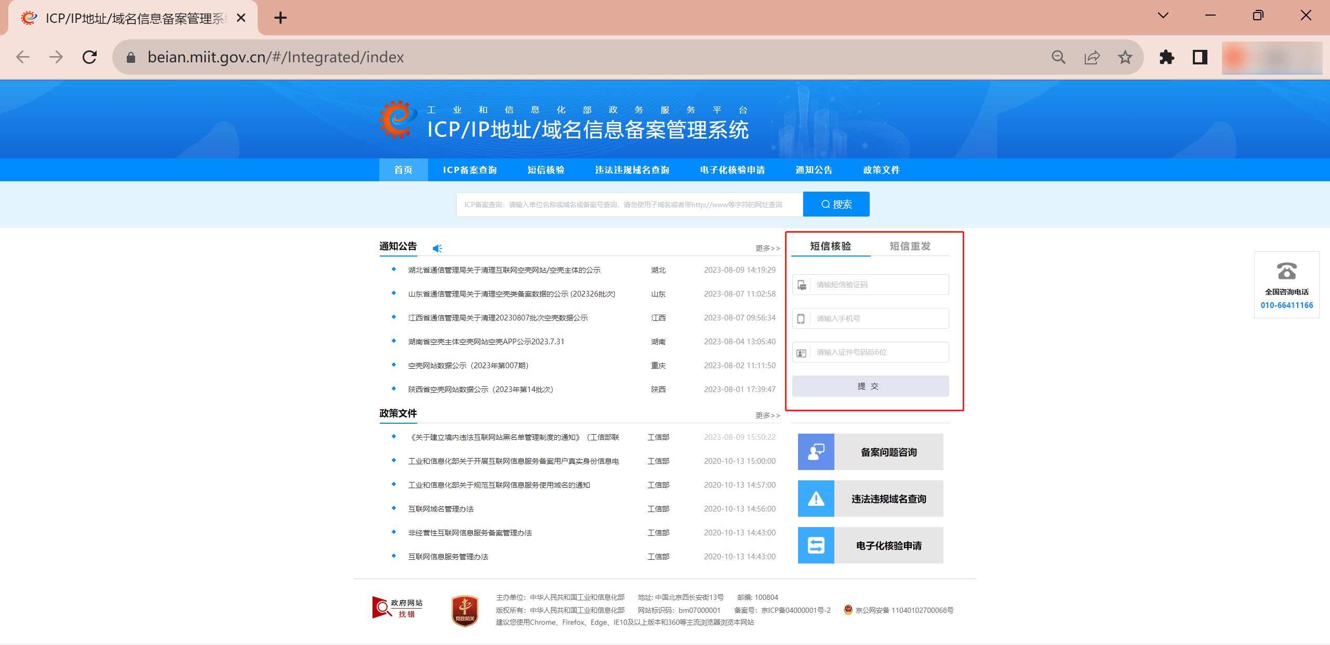Screen dimensions: 1330x645
Task: Select 政策文件 in the navigation bar
Action: click(x=881, y=170)
